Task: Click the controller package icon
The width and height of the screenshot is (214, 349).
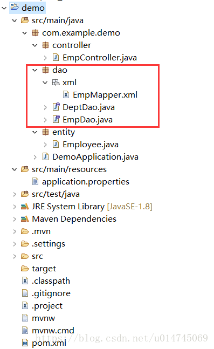Action: click(45, 45)
